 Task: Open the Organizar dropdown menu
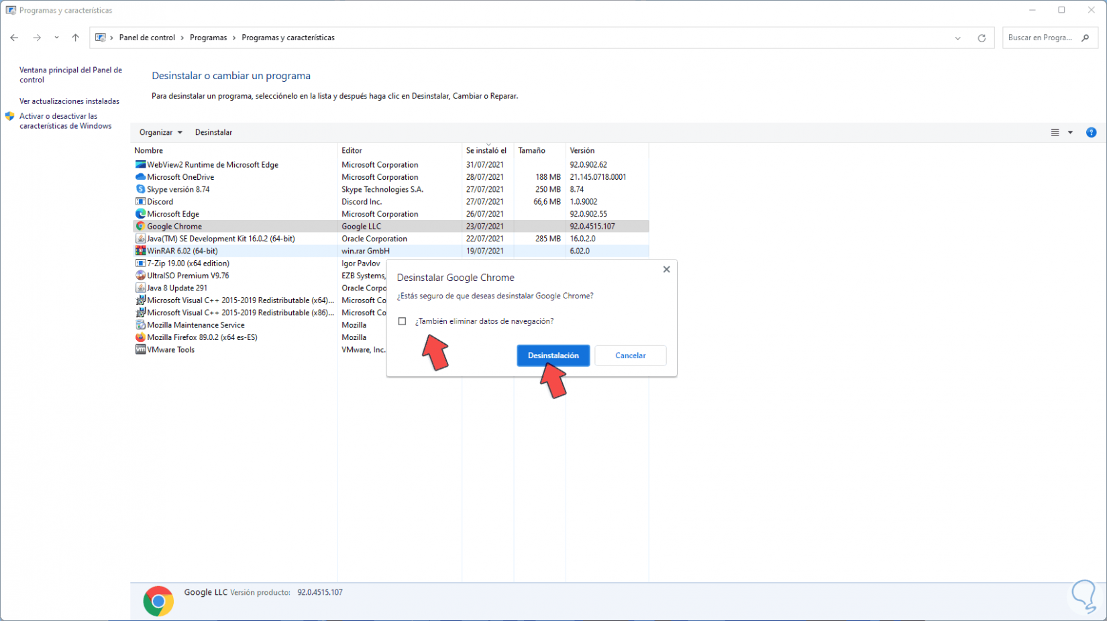[x=161, y=133]
